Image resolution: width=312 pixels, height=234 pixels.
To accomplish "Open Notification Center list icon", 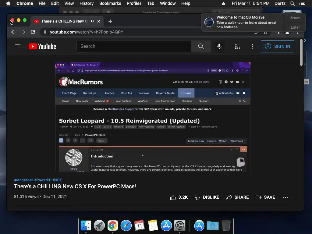I will point(302,3).
